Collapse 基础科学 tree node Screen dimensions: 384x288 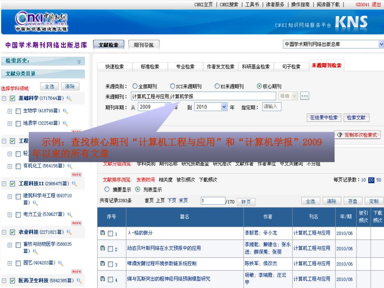pyautogui.click(x=4, y=99)
